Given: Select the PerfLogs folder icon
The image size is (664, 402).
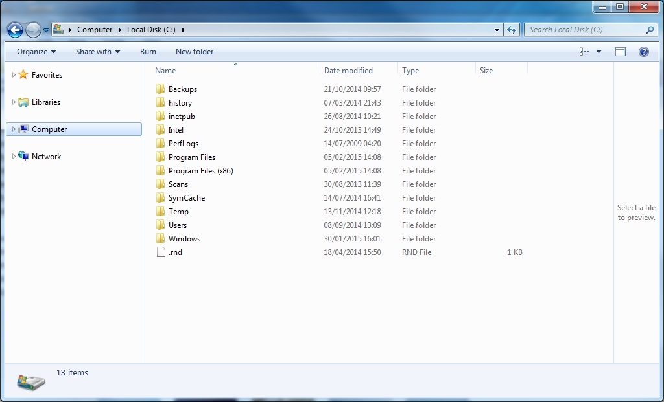Looking at the screenshot, I should point(161,143).
